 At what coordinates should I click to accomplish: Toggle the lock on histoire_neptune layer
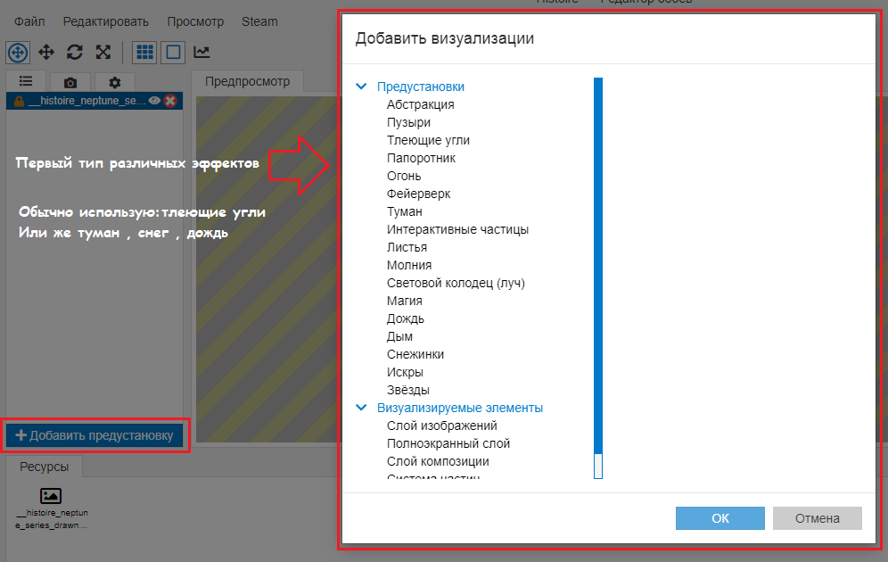tap(19, 101)
